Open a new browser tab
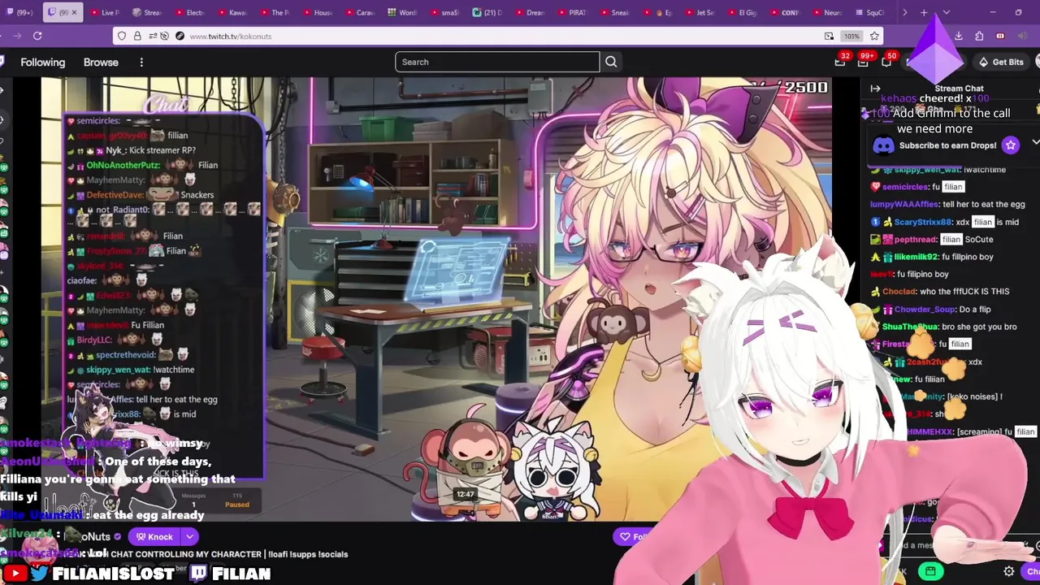 coord(924,12)
